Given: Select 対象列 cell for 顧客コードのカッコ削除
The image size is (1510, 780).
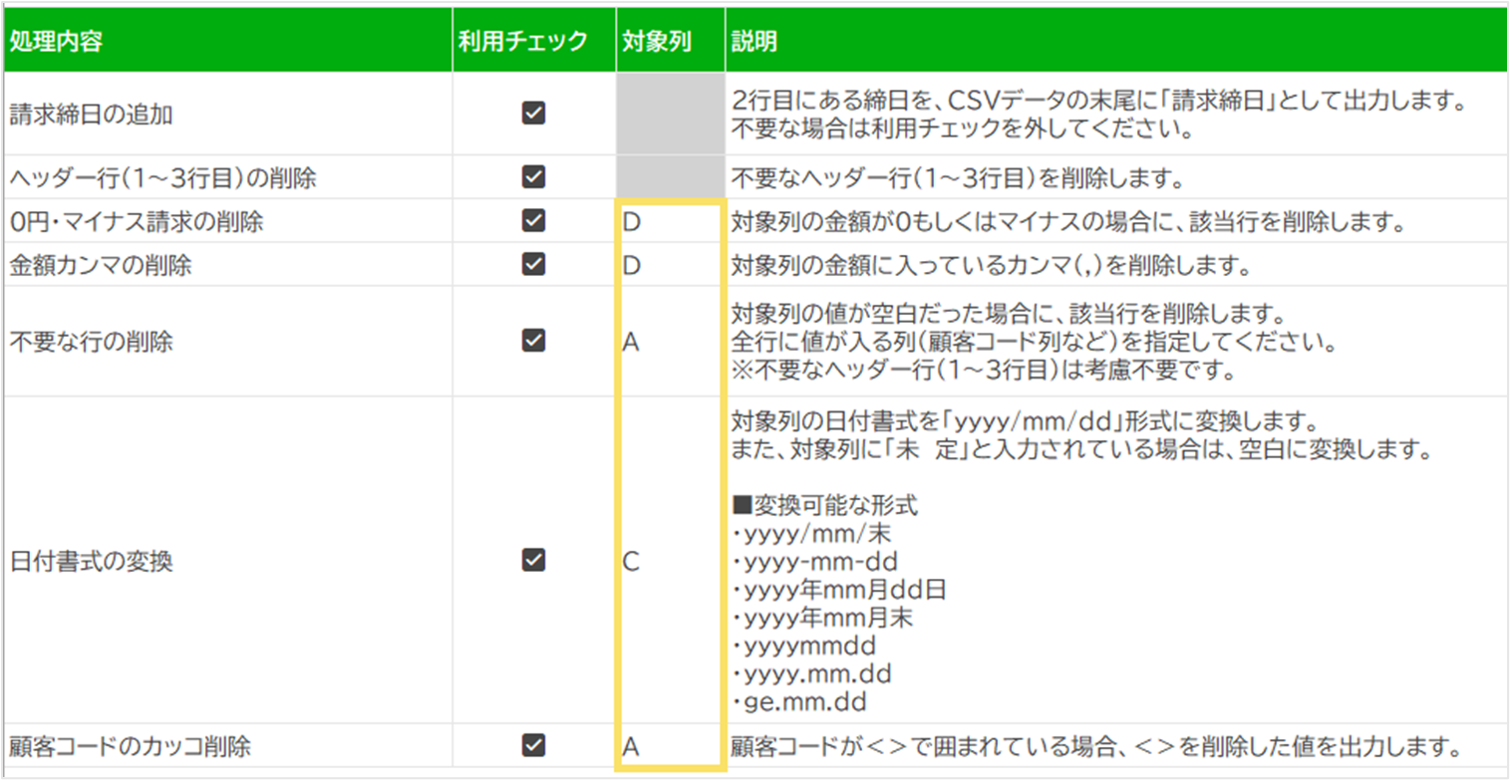Looking at the screenshot, I should tap(669, 745).
